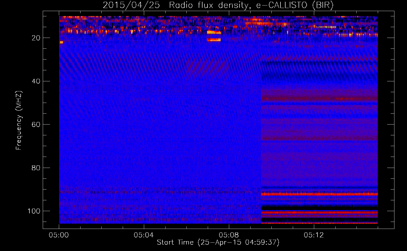Select the 05:00 time tick label
The height and width of the screenshot is (251, 407).
click(59, 235)
